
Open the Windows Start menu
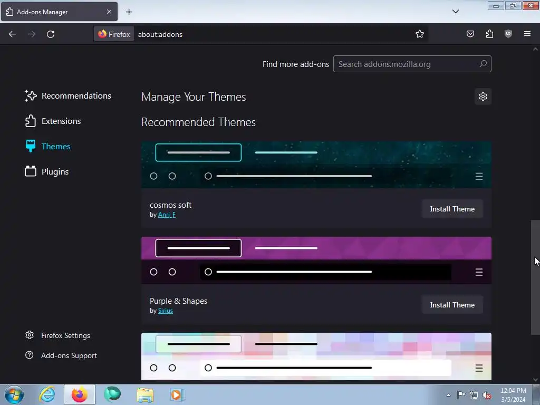(14, 394)
